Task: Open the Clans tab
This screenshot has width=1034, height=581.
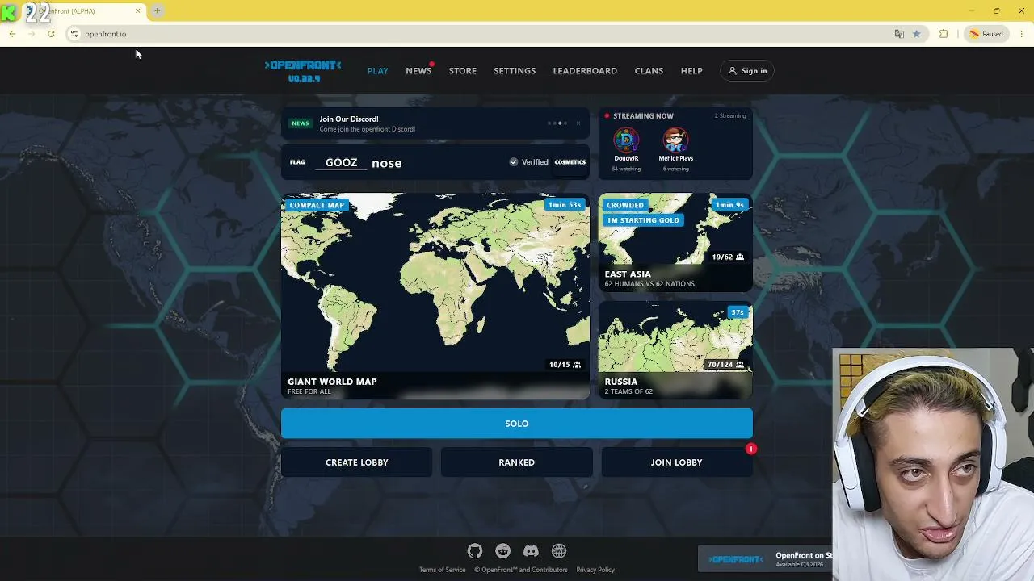Action: tap(649, 71)
